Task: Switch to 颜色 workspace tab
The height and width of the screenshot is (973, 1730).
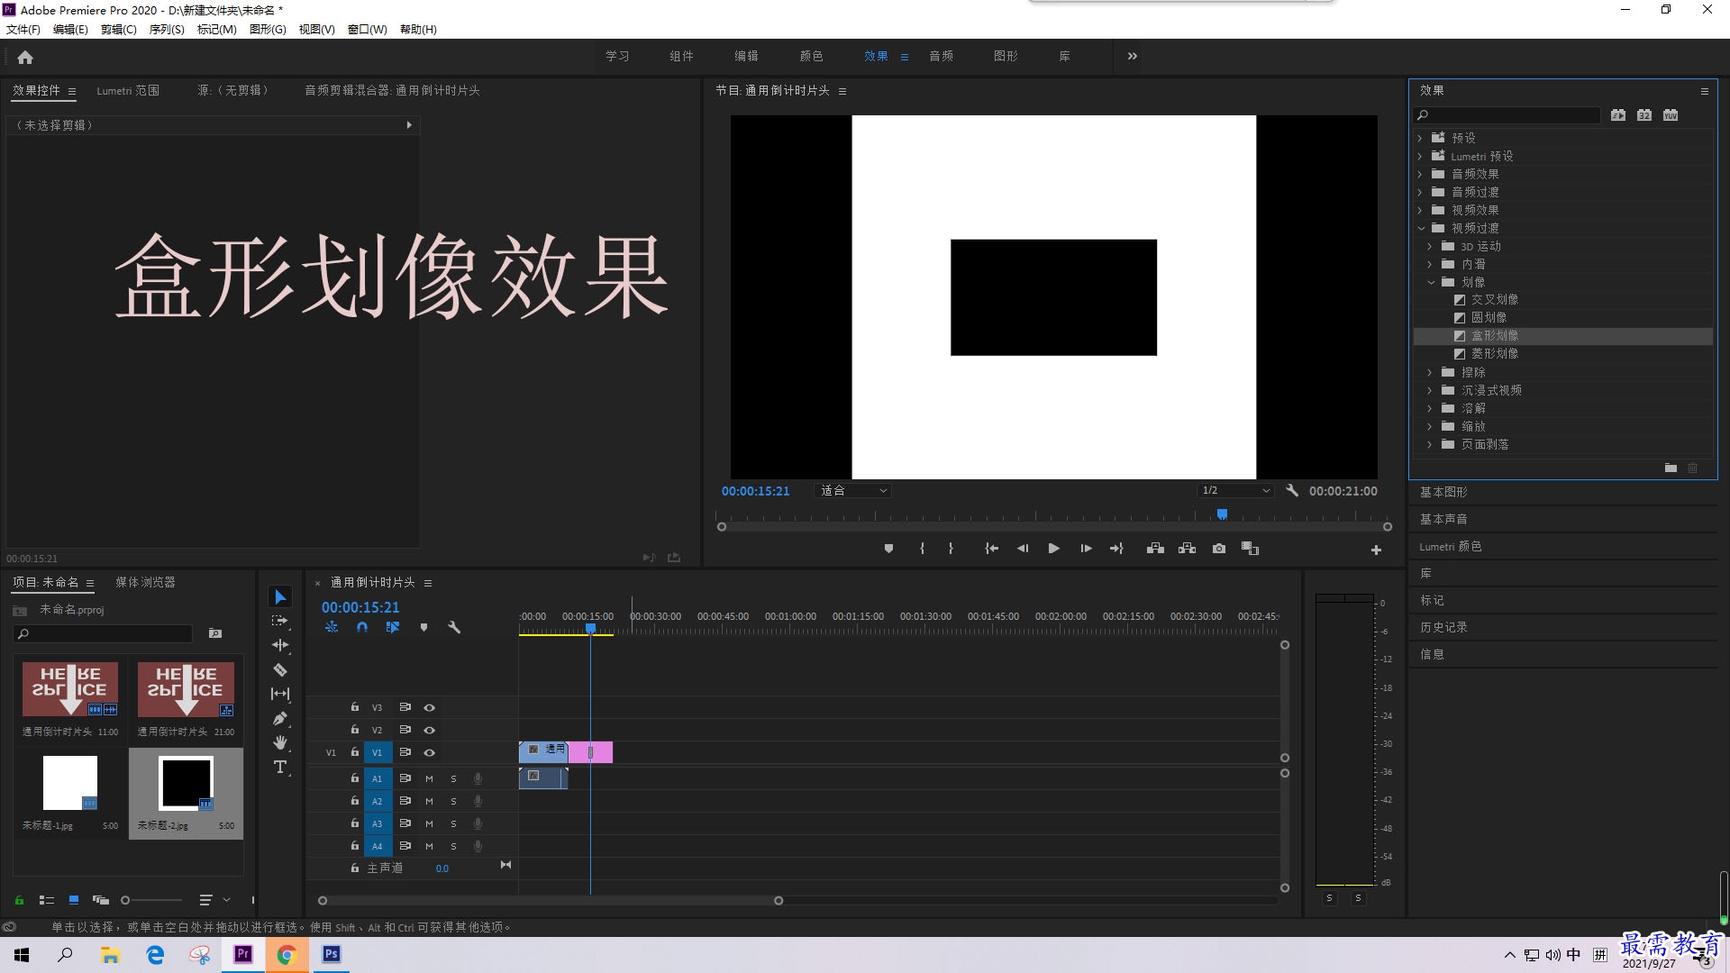Action: tap(811, 56)
